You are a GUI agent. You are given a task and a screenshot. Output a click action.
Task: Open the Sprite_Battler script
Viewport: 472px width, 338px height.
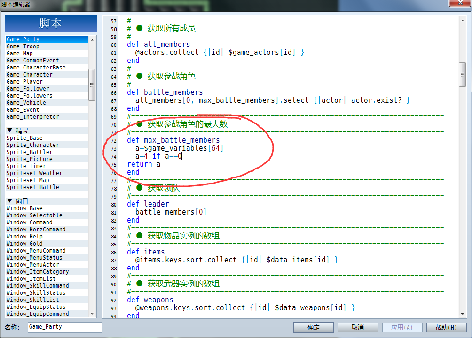click(47, 152)
